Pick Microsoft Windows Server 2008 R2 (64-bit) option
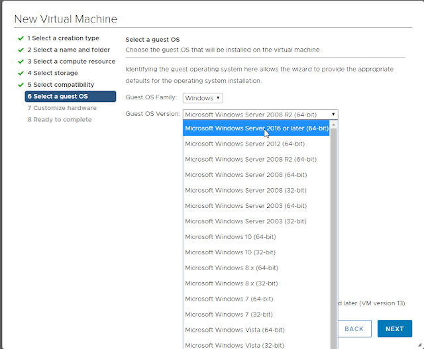The image size is (424, 349). pyautogui.click(x=256, y=159)
